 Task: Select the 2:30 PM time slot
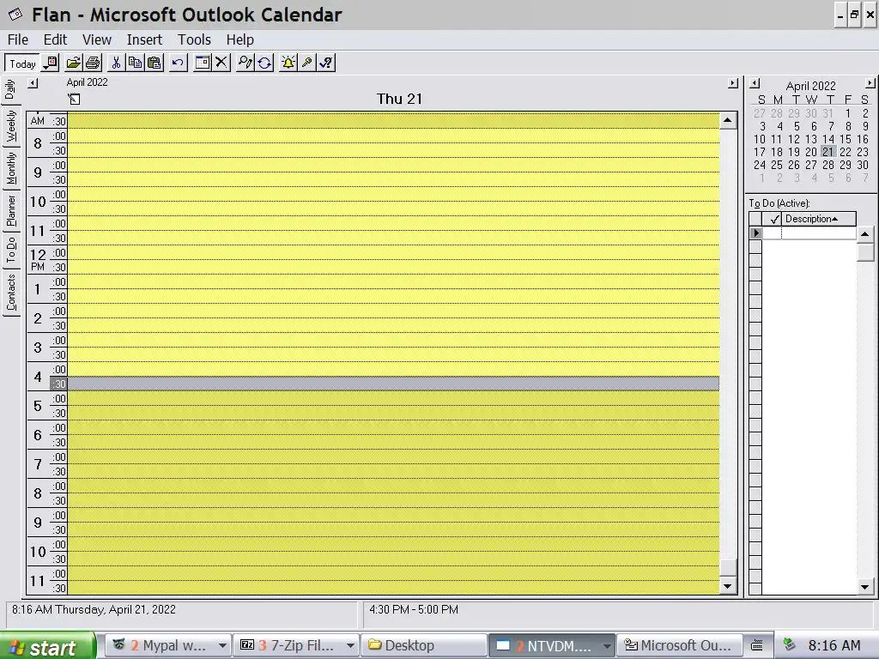pos(393,325)
